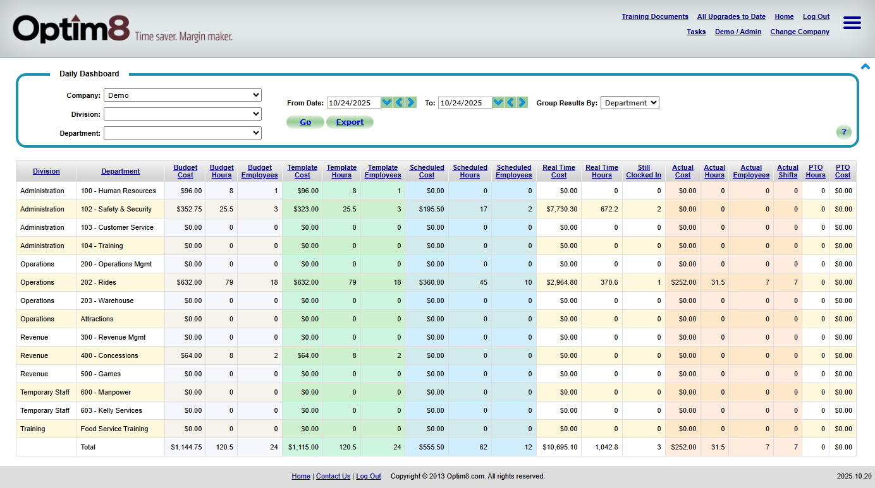875x488 pixels.
Task: Open the Demo / Admin menu
Action: coord(738,32)
